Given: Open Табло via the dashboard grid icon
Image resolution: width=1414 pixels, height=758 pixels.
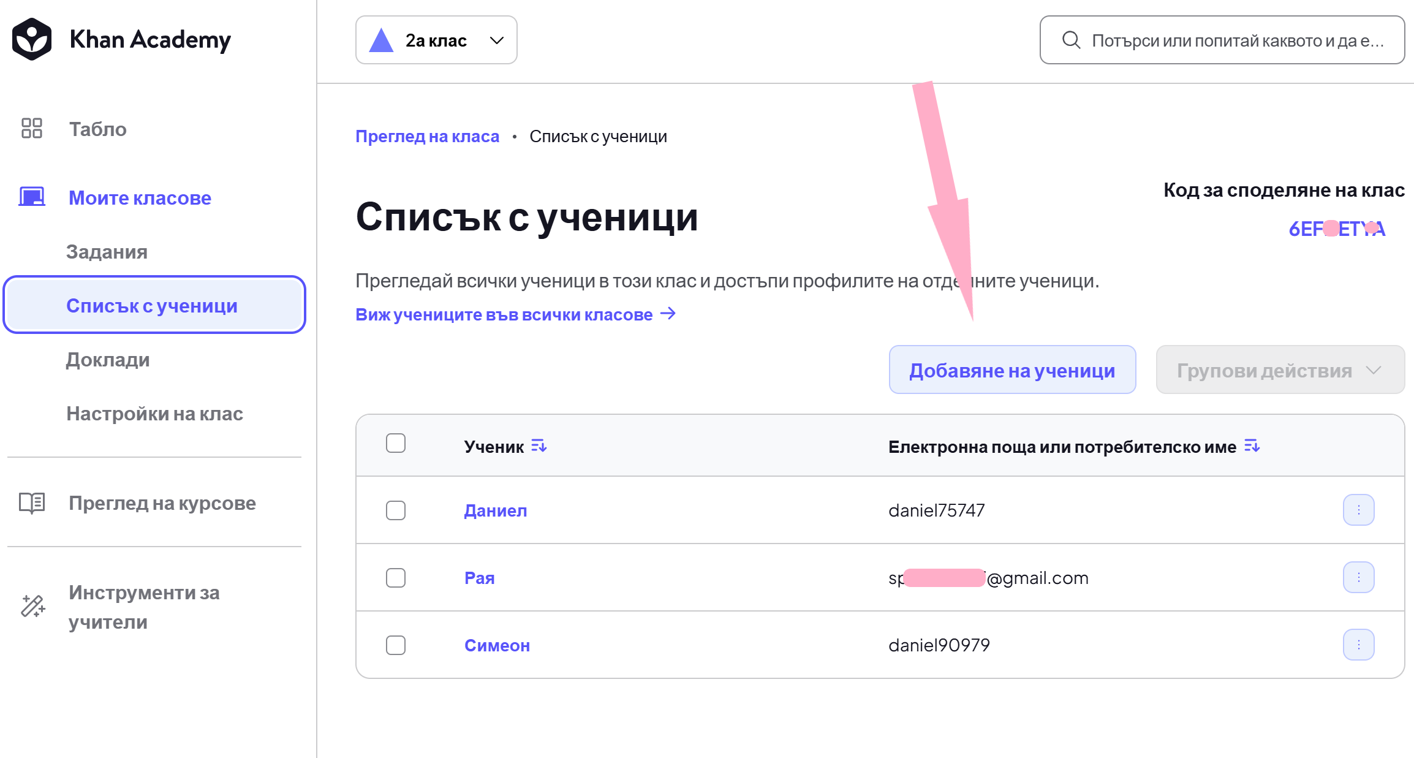Looking at the screenshot, I should 32,129.
